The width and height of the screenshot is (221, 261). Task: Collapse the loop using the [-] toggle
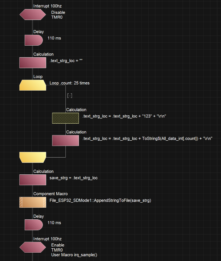point(69,96)
